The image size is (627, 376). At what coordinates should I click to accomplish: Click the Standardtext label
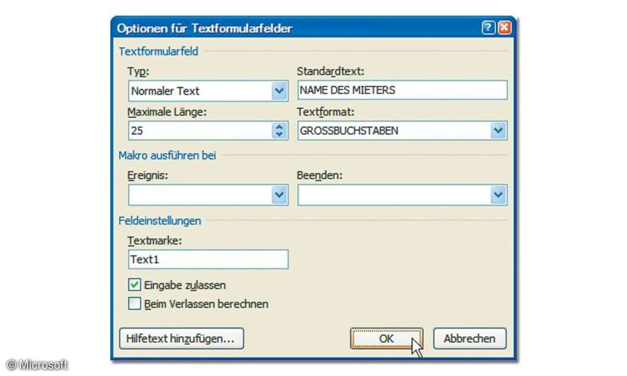pos(330,71)
